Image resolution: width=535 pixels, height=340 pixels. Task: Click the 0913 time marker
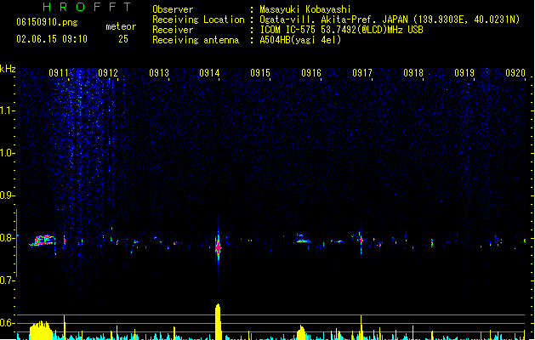(159, 73)
